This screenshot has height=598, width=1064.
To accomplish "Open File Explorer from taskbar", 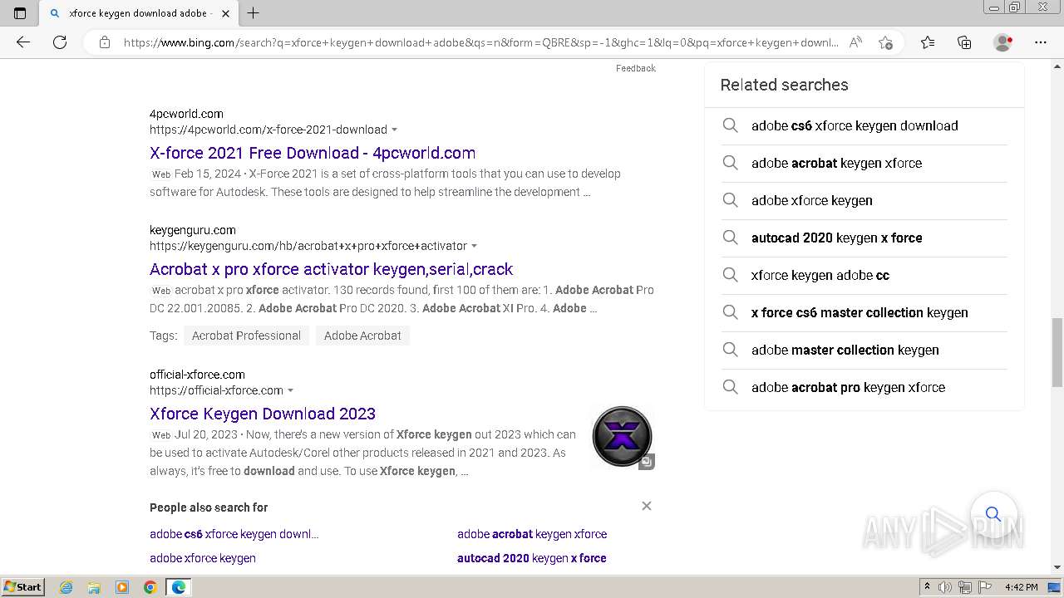I will pos(94,587).
